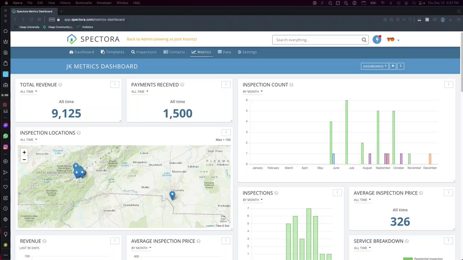463x260 pixels.
Task: Click the lightning bolt notifications icon
Action: pos(377,40)
